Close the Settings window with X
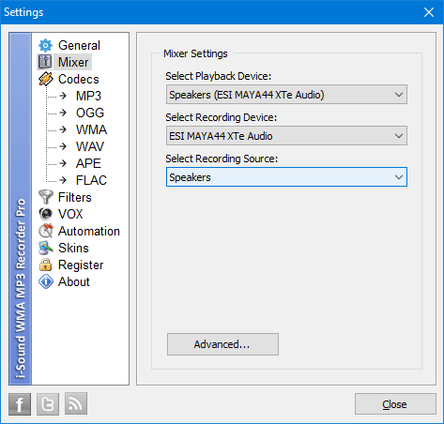 click(x=429, y=12)
